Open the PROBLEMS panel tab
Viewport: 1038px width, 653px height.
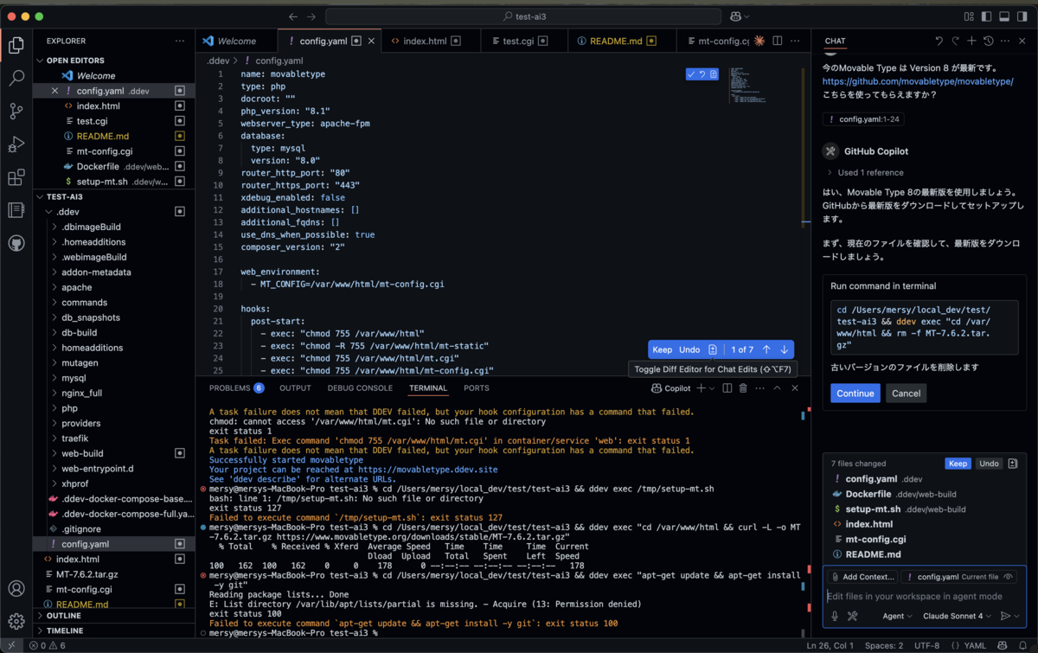point(236,388)
